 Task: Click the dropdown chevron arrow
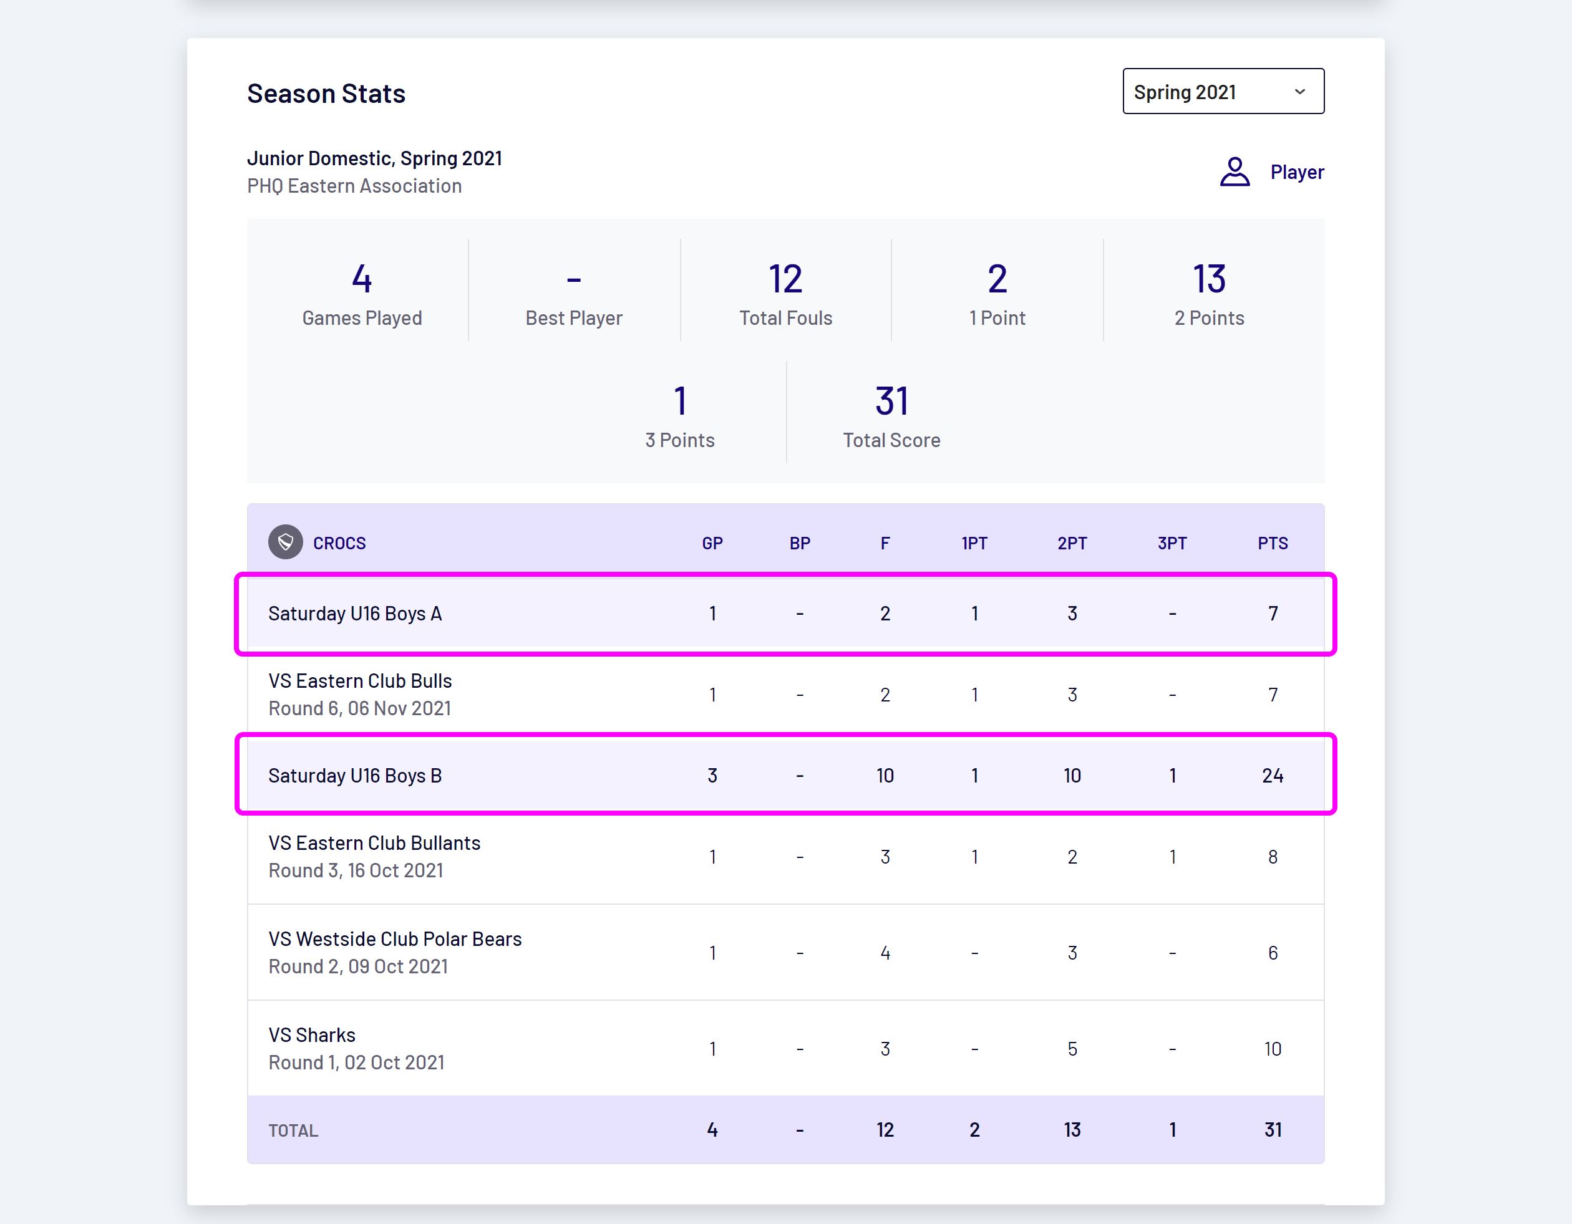point(1299,92)
